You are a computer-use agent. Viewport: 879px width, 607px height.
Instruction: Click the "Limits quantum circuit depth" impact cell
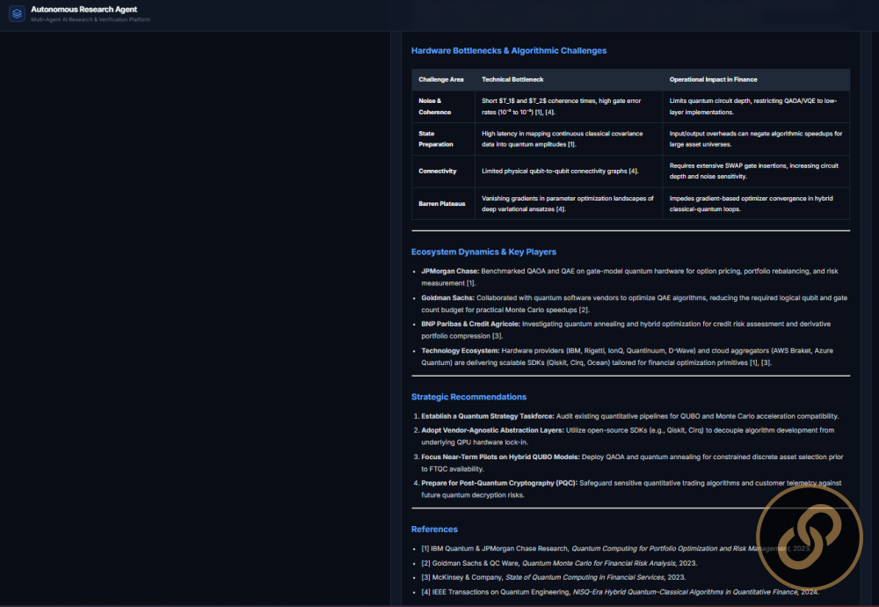click(x=756, y=106)
